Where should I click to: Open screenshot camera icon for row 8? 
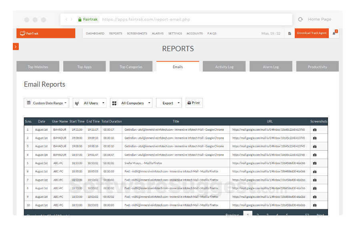(315, 188)
